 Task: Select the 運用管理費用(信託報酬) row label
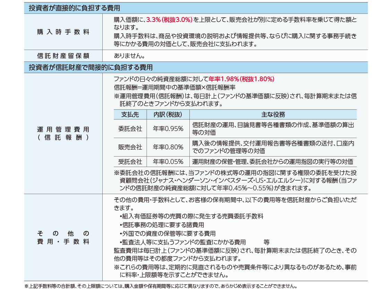click(x=63, y=133)
